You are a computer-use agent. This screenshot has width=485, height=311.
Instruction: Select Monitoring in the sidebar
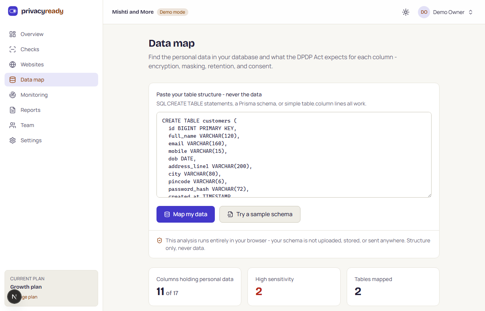tap(51, 95)
